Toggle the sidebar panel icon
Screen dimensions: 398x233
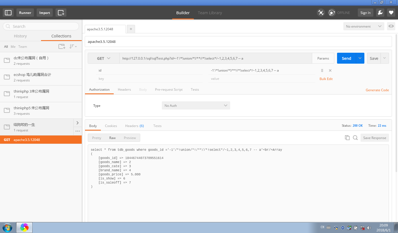8,13
